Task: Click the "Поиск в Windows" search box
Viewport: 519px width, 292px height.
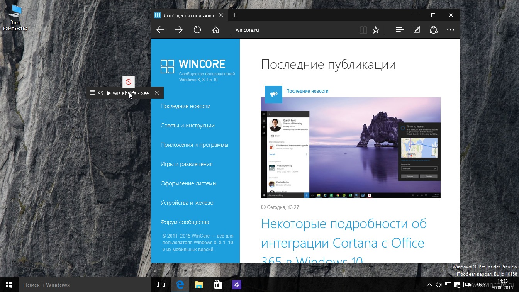Action: coord(85,285)
